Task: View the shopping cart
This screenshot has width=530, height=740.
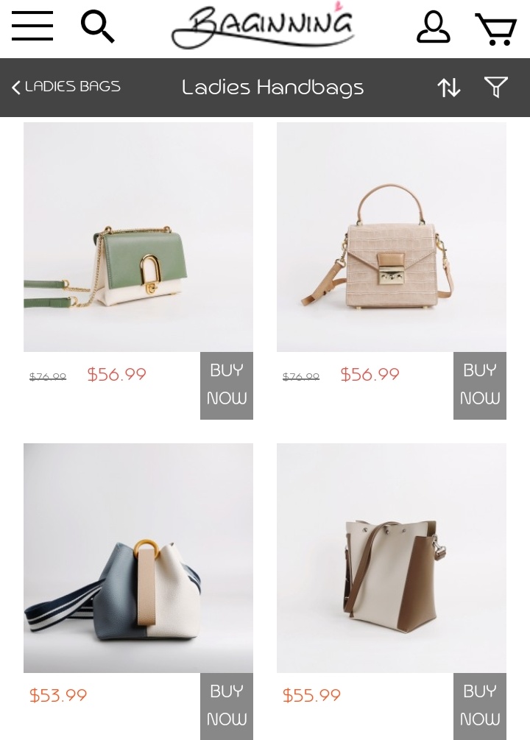Action: click(495, 29)
